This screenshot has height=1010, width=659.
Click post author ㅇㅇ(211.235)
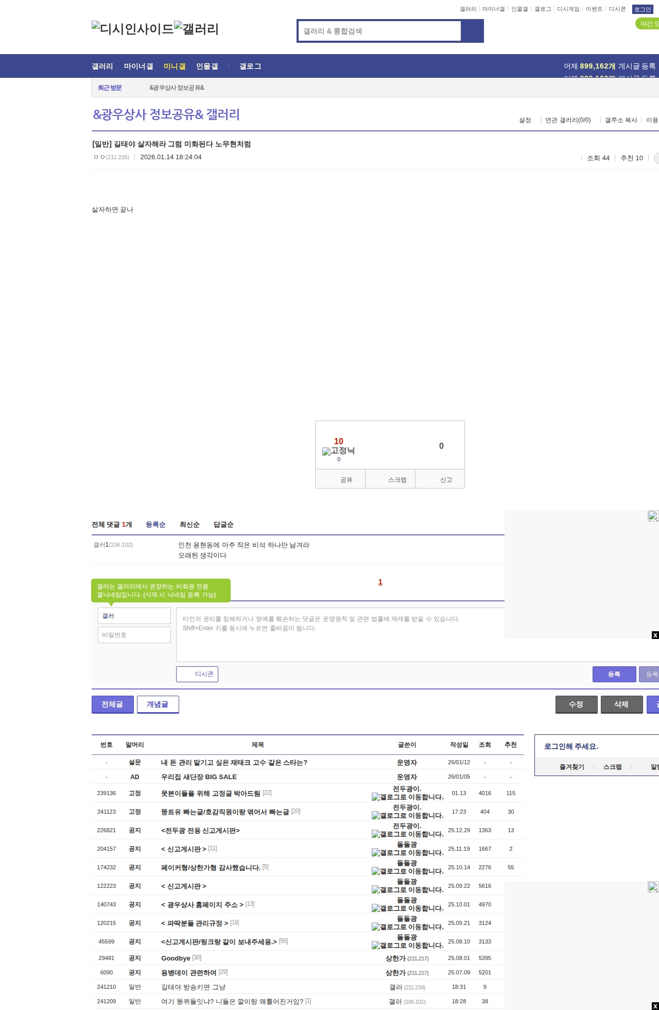point(112,157)
